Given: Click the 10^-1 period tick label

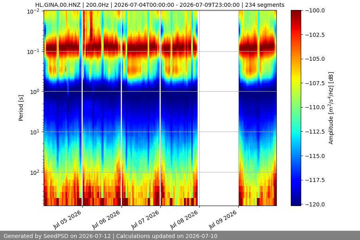Looking at the screenshot, I should coord(33,52).
